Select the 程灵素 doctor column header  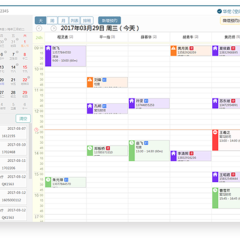65,37
